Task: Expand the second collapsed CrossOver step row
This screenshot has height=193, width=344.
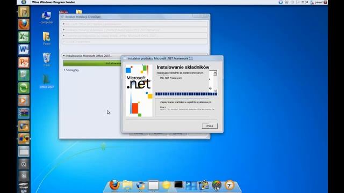Action: coord(135,30)
